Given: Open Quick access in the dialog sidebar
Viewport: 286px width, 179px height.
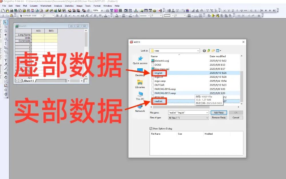Looking at the screenshot, I should (140, 60).
